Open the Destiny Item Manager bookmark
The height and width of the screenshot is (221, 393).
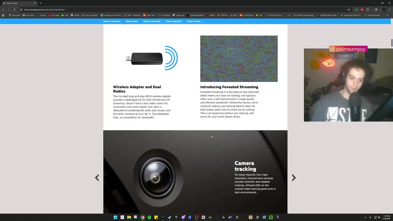[304, 15]
